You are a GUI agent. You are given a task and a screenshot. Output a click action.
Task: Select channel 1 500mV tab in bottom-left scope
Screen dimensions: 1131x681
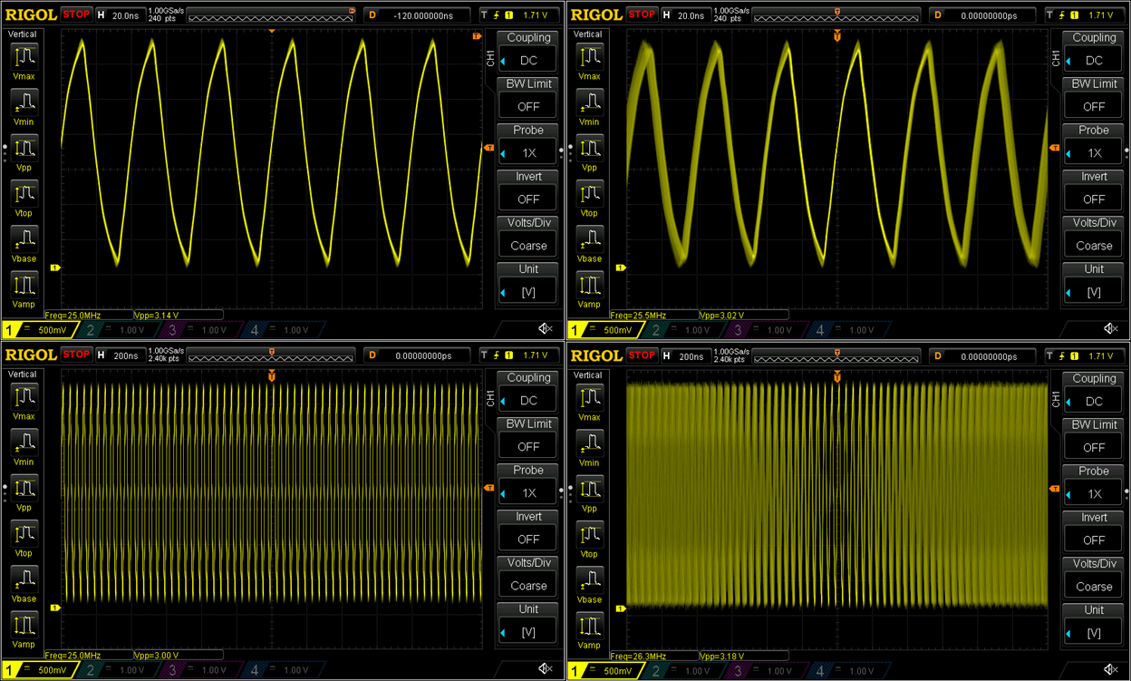(40, 669)
